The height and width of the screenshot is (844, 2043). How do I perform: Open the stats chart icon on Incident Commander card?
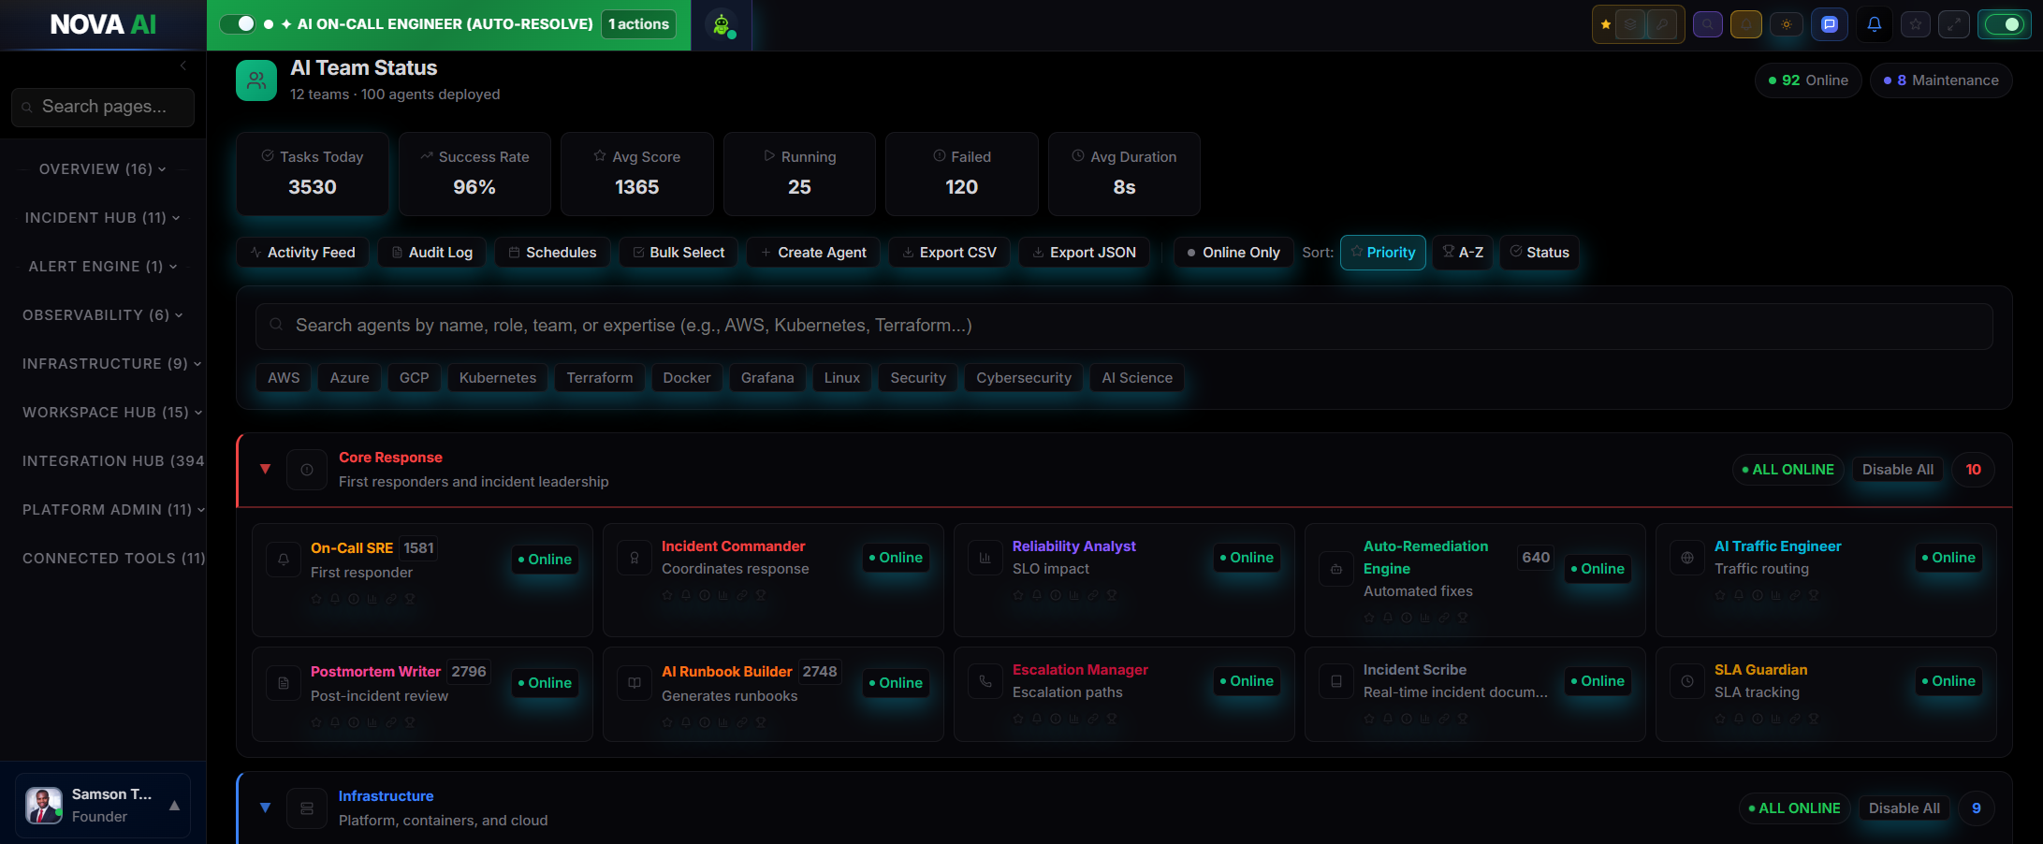coord(723,595)
